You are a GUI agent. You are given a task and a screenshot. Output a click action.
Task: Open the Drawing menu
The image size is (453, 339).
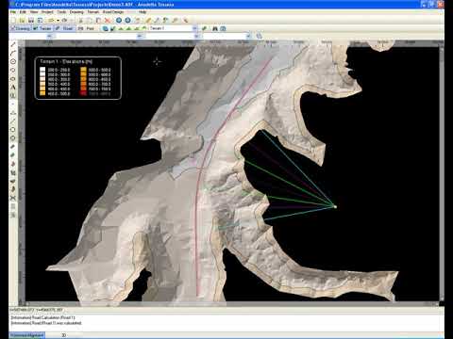76,12
